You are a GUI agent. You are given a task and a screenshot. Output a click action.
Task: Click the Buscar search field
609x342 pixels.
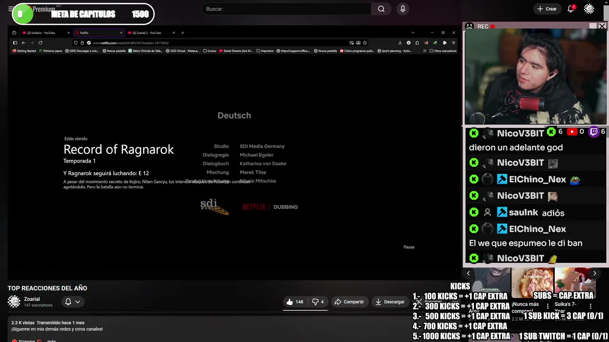(x=286, y=9)
